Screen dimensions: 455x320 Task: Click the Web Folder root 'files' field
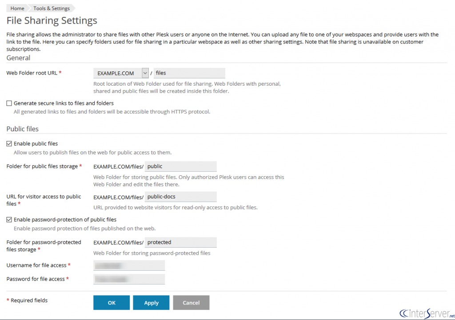(189, 73)
